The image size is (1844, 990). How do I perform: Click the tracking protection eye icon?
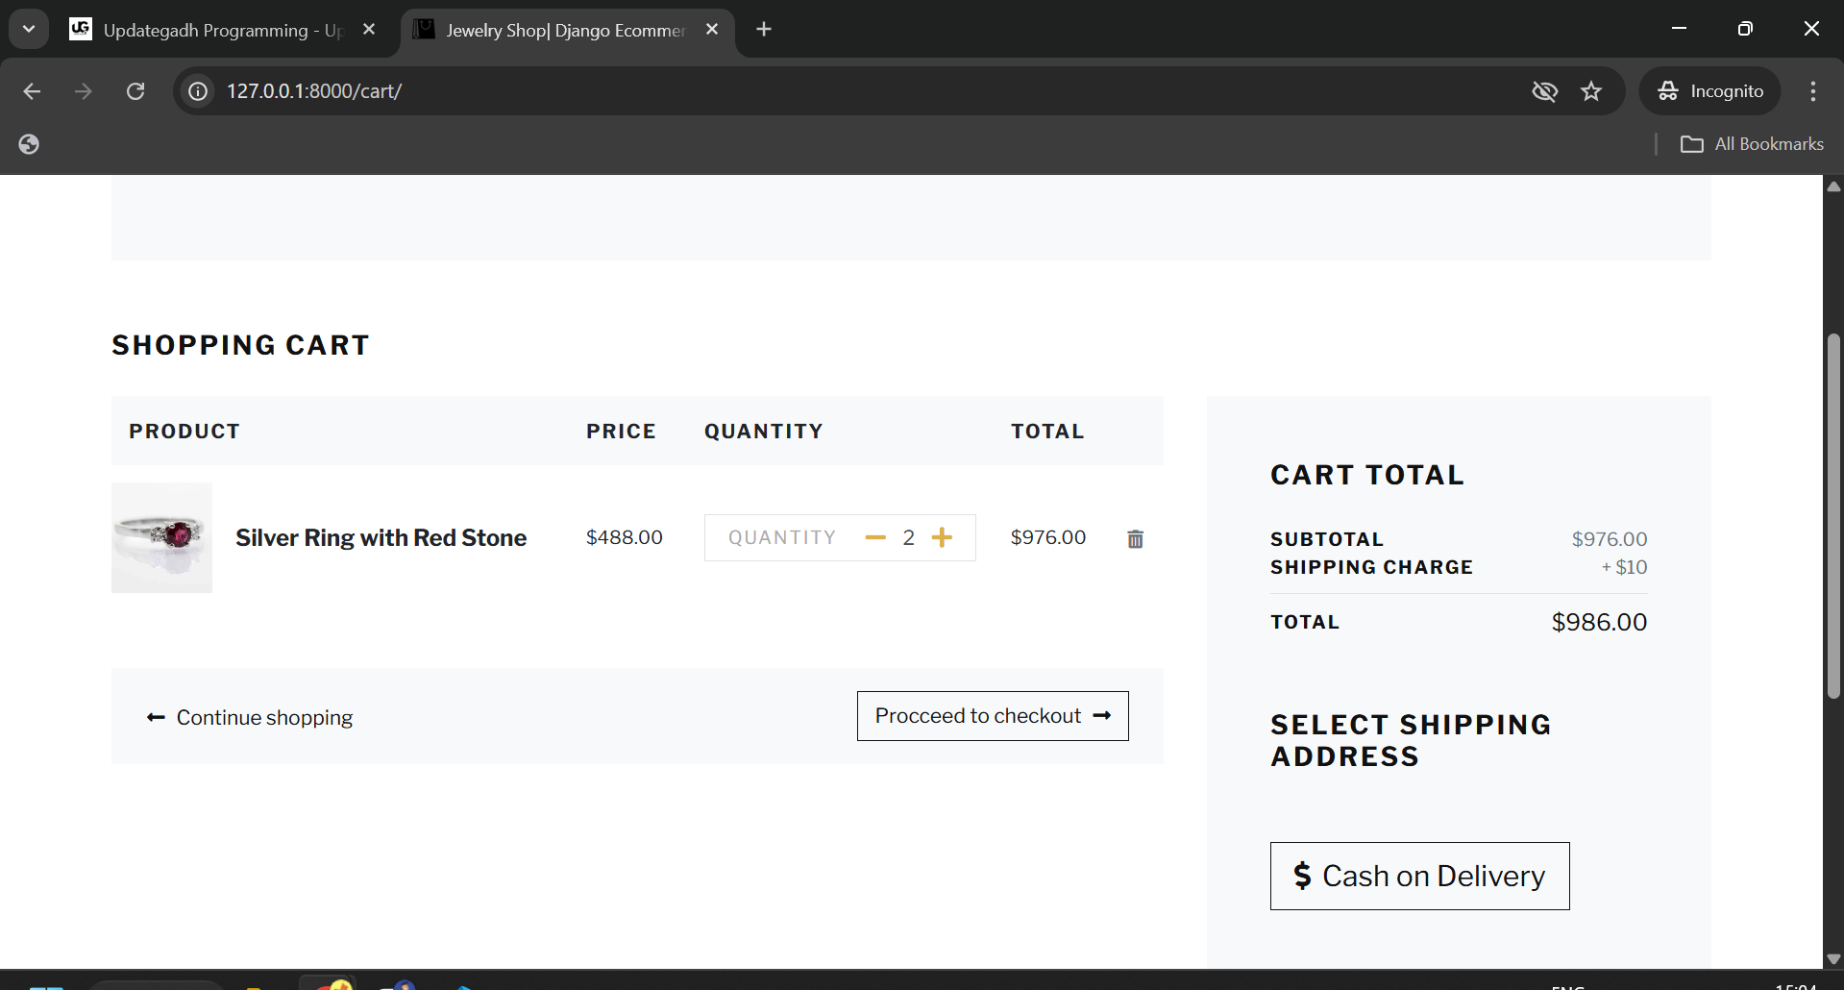coord(1544,91)
